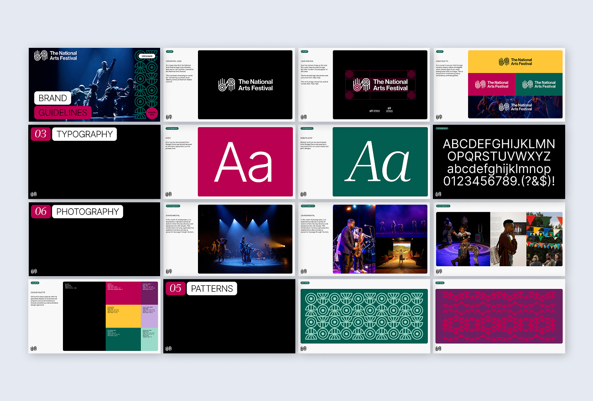Click the 'ABCDEFGHIJKLMN' specimen line
This screenshot has height=401, width=593.
tap(499, 144)
